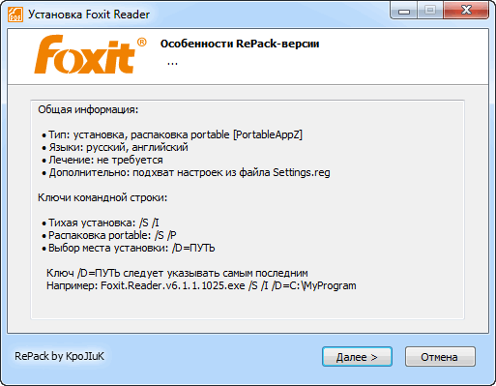Click the Foxit PDF icon in title bar
The height and width of the screenshot is (386, 496).
15,15
